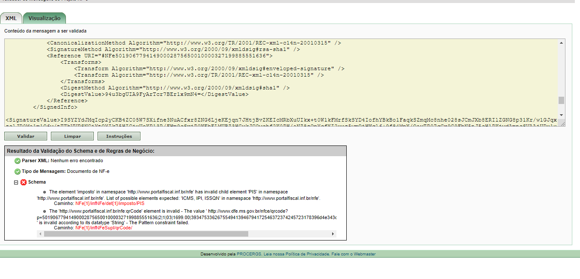Click the 'Parser XML: Nenhum erro encontrado' row

[62, 161]
